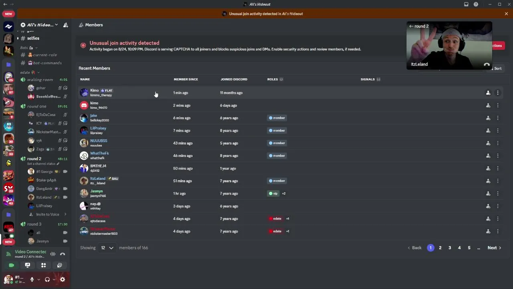The height and width of the screenshot is (289, 513).
Task: Disconnect from voice with the hang-up icon
Action: click(63, 254)
